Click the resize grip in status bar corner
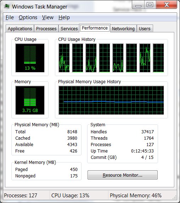Viewport: 180px width, 203px height. click(174, 197)
